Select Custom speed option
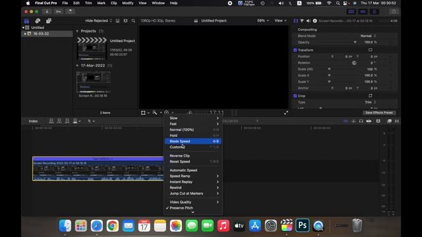The image size is (422, 237). tap(193, 147)
